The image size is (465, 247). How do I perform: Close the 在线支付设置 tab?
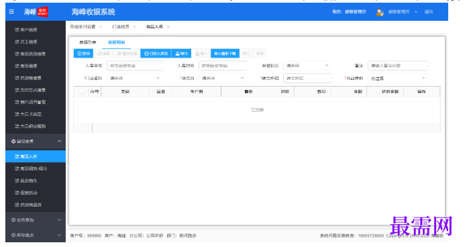coord(101,27)
